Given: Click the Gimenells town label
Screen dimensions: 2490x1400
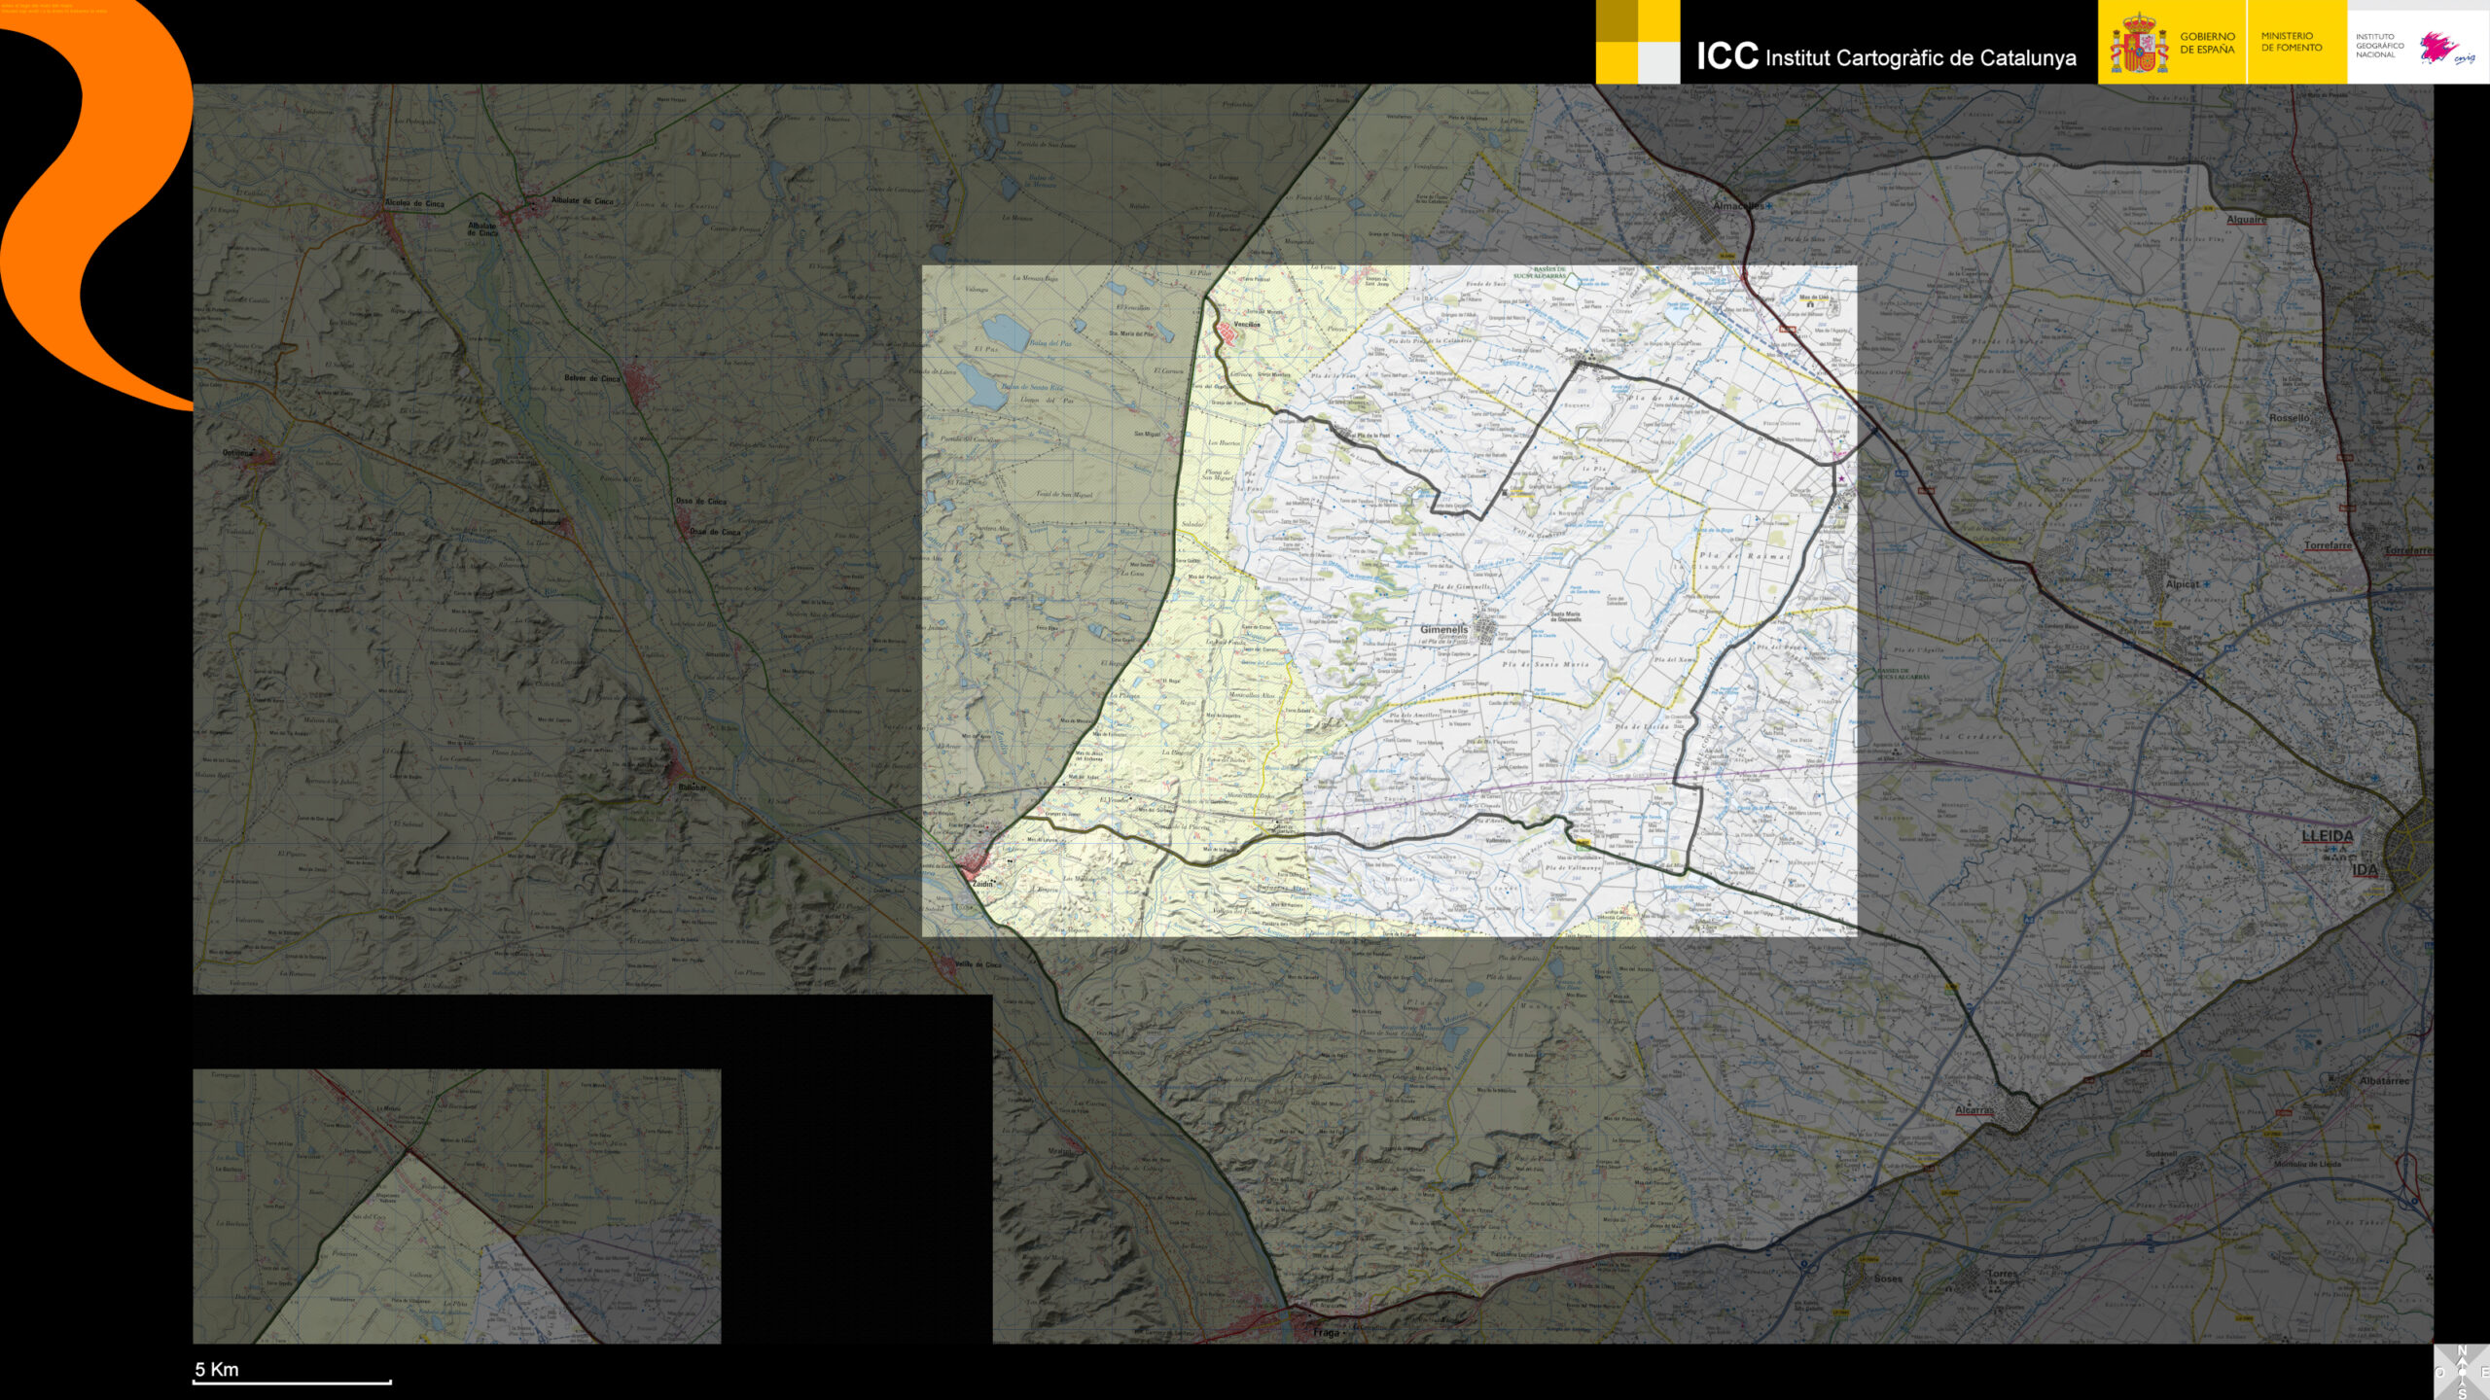Looking at the screenshot, I should (x=1443, y=630).
